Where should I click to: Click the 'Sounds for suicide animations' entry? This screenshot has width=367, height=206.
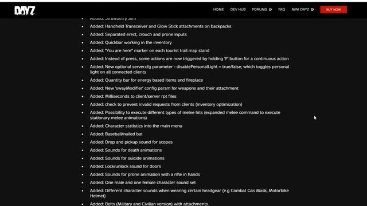pyautogui.click(x=127, y=159)
